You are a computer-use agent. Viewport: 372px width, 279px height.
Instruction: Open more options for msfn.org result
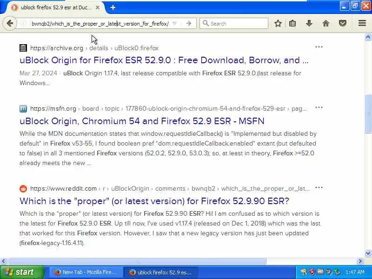tap(319, 107)
